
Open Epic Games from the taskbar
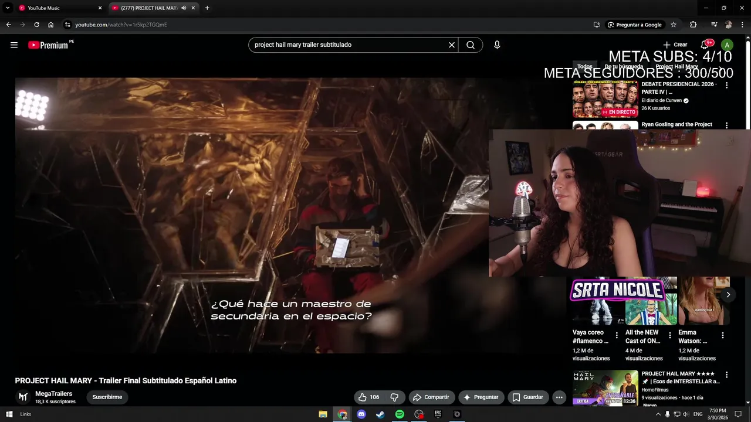click(438, 414)
